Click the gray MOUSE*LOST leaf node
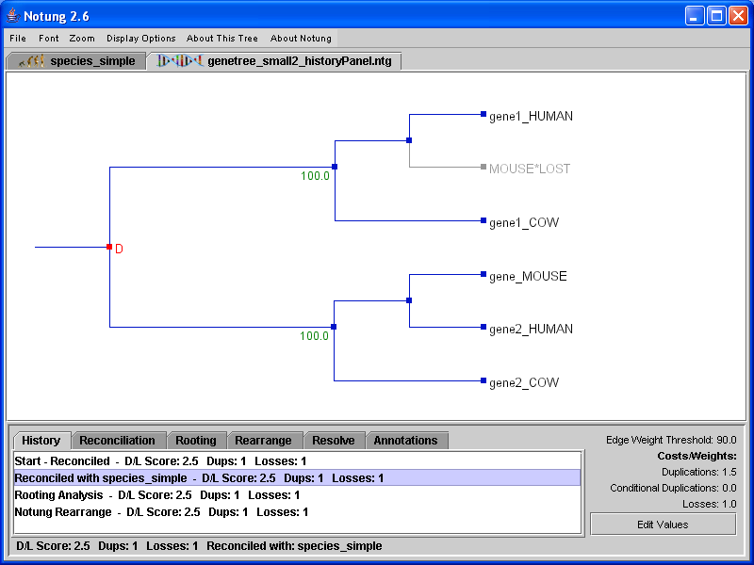This screenshot has width=754, height=565. (484, 168)
